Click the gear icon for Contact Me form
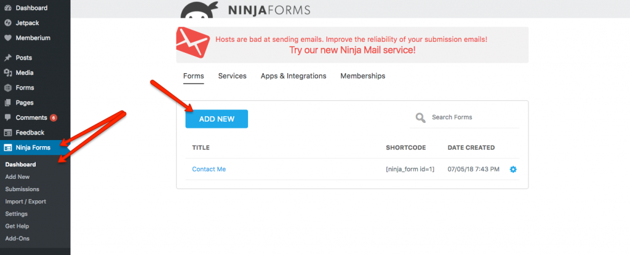 [513, 170]
